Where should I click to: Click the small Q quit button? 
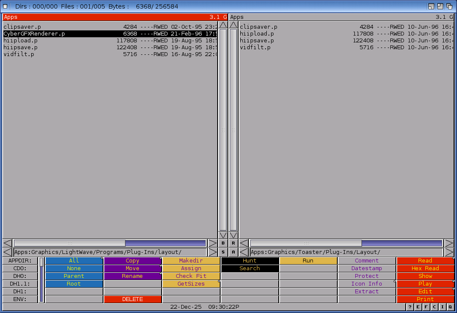(x=450, y=307)
